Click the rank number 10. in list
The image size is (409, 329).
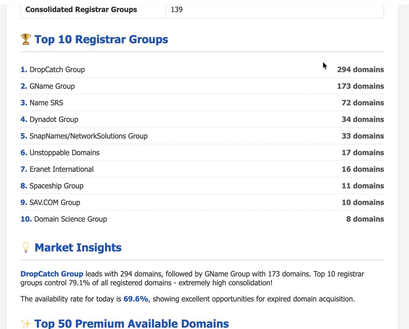pyautogui.click(x=26, y=219)
